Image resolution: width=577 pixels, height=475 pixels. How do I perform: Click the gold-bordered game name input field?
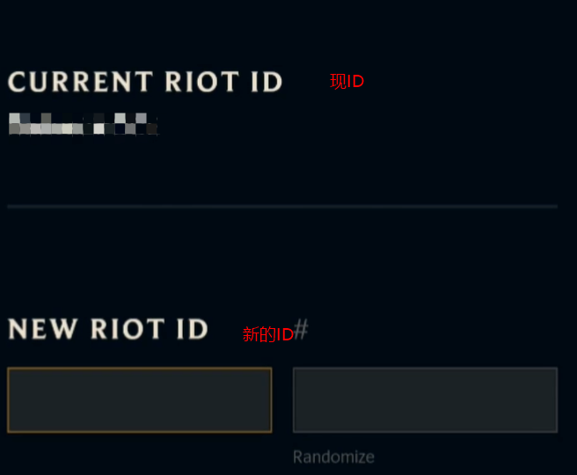tap(139, 400)
